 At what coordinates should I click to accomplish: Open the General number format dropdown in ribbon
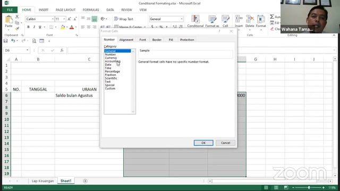(182, 19)
